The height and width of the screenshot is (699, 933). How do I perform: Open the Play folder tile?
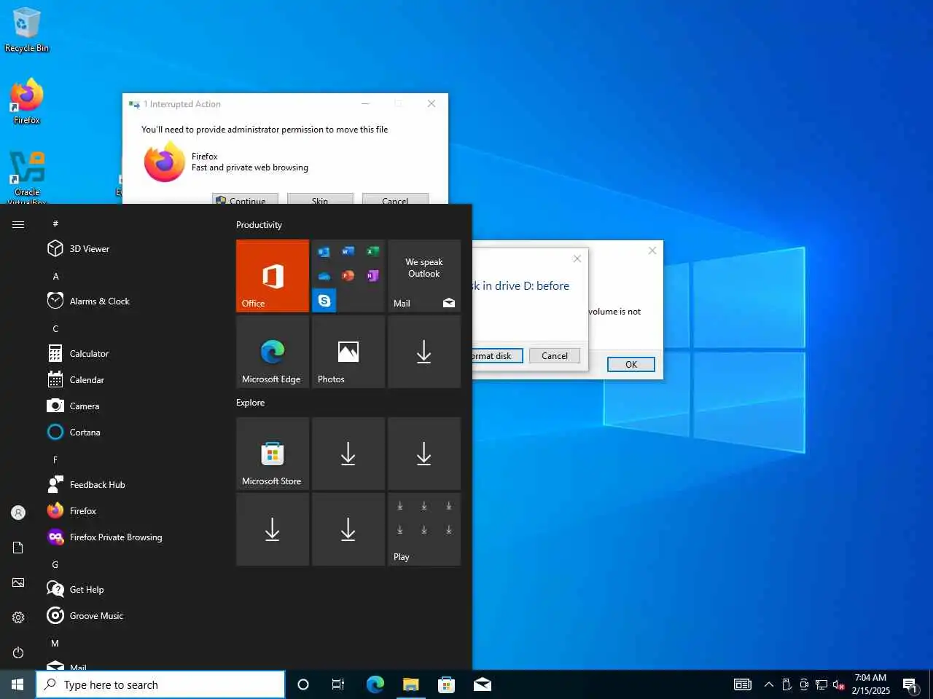[x=424, y=529]
